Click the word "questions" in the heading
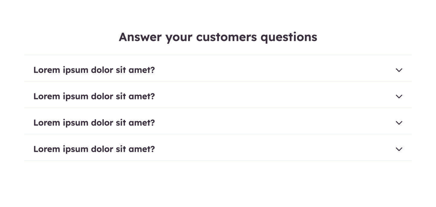The width and height of the screenshot is (436, 207). tap(289, 38)
